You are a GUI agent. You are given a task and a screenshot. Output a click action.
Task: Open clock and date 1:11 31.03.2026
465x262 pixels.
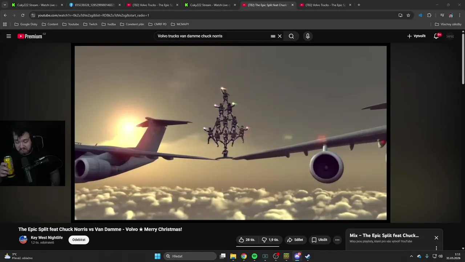pyautogui.click(x=453, y=256)
